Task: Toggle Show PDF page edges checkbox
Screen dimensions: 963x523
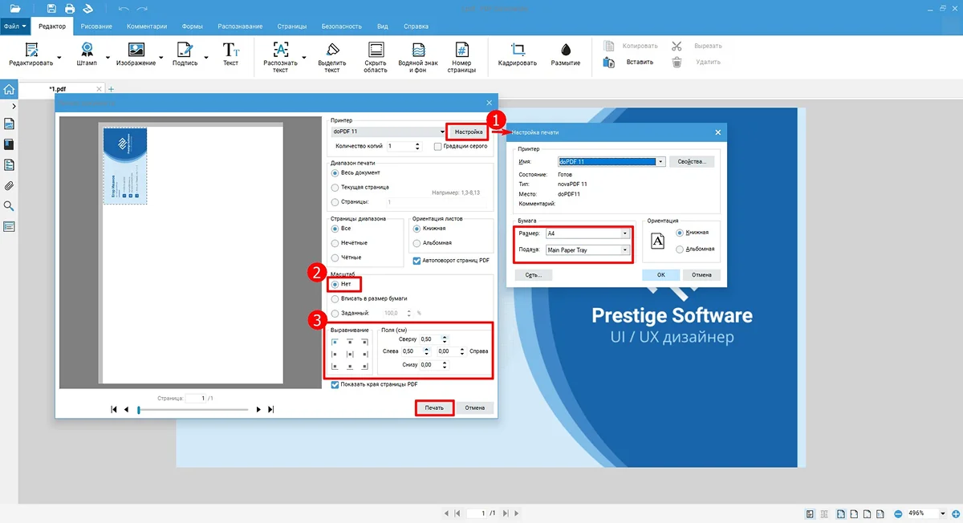Action: (x=335, y=385)
